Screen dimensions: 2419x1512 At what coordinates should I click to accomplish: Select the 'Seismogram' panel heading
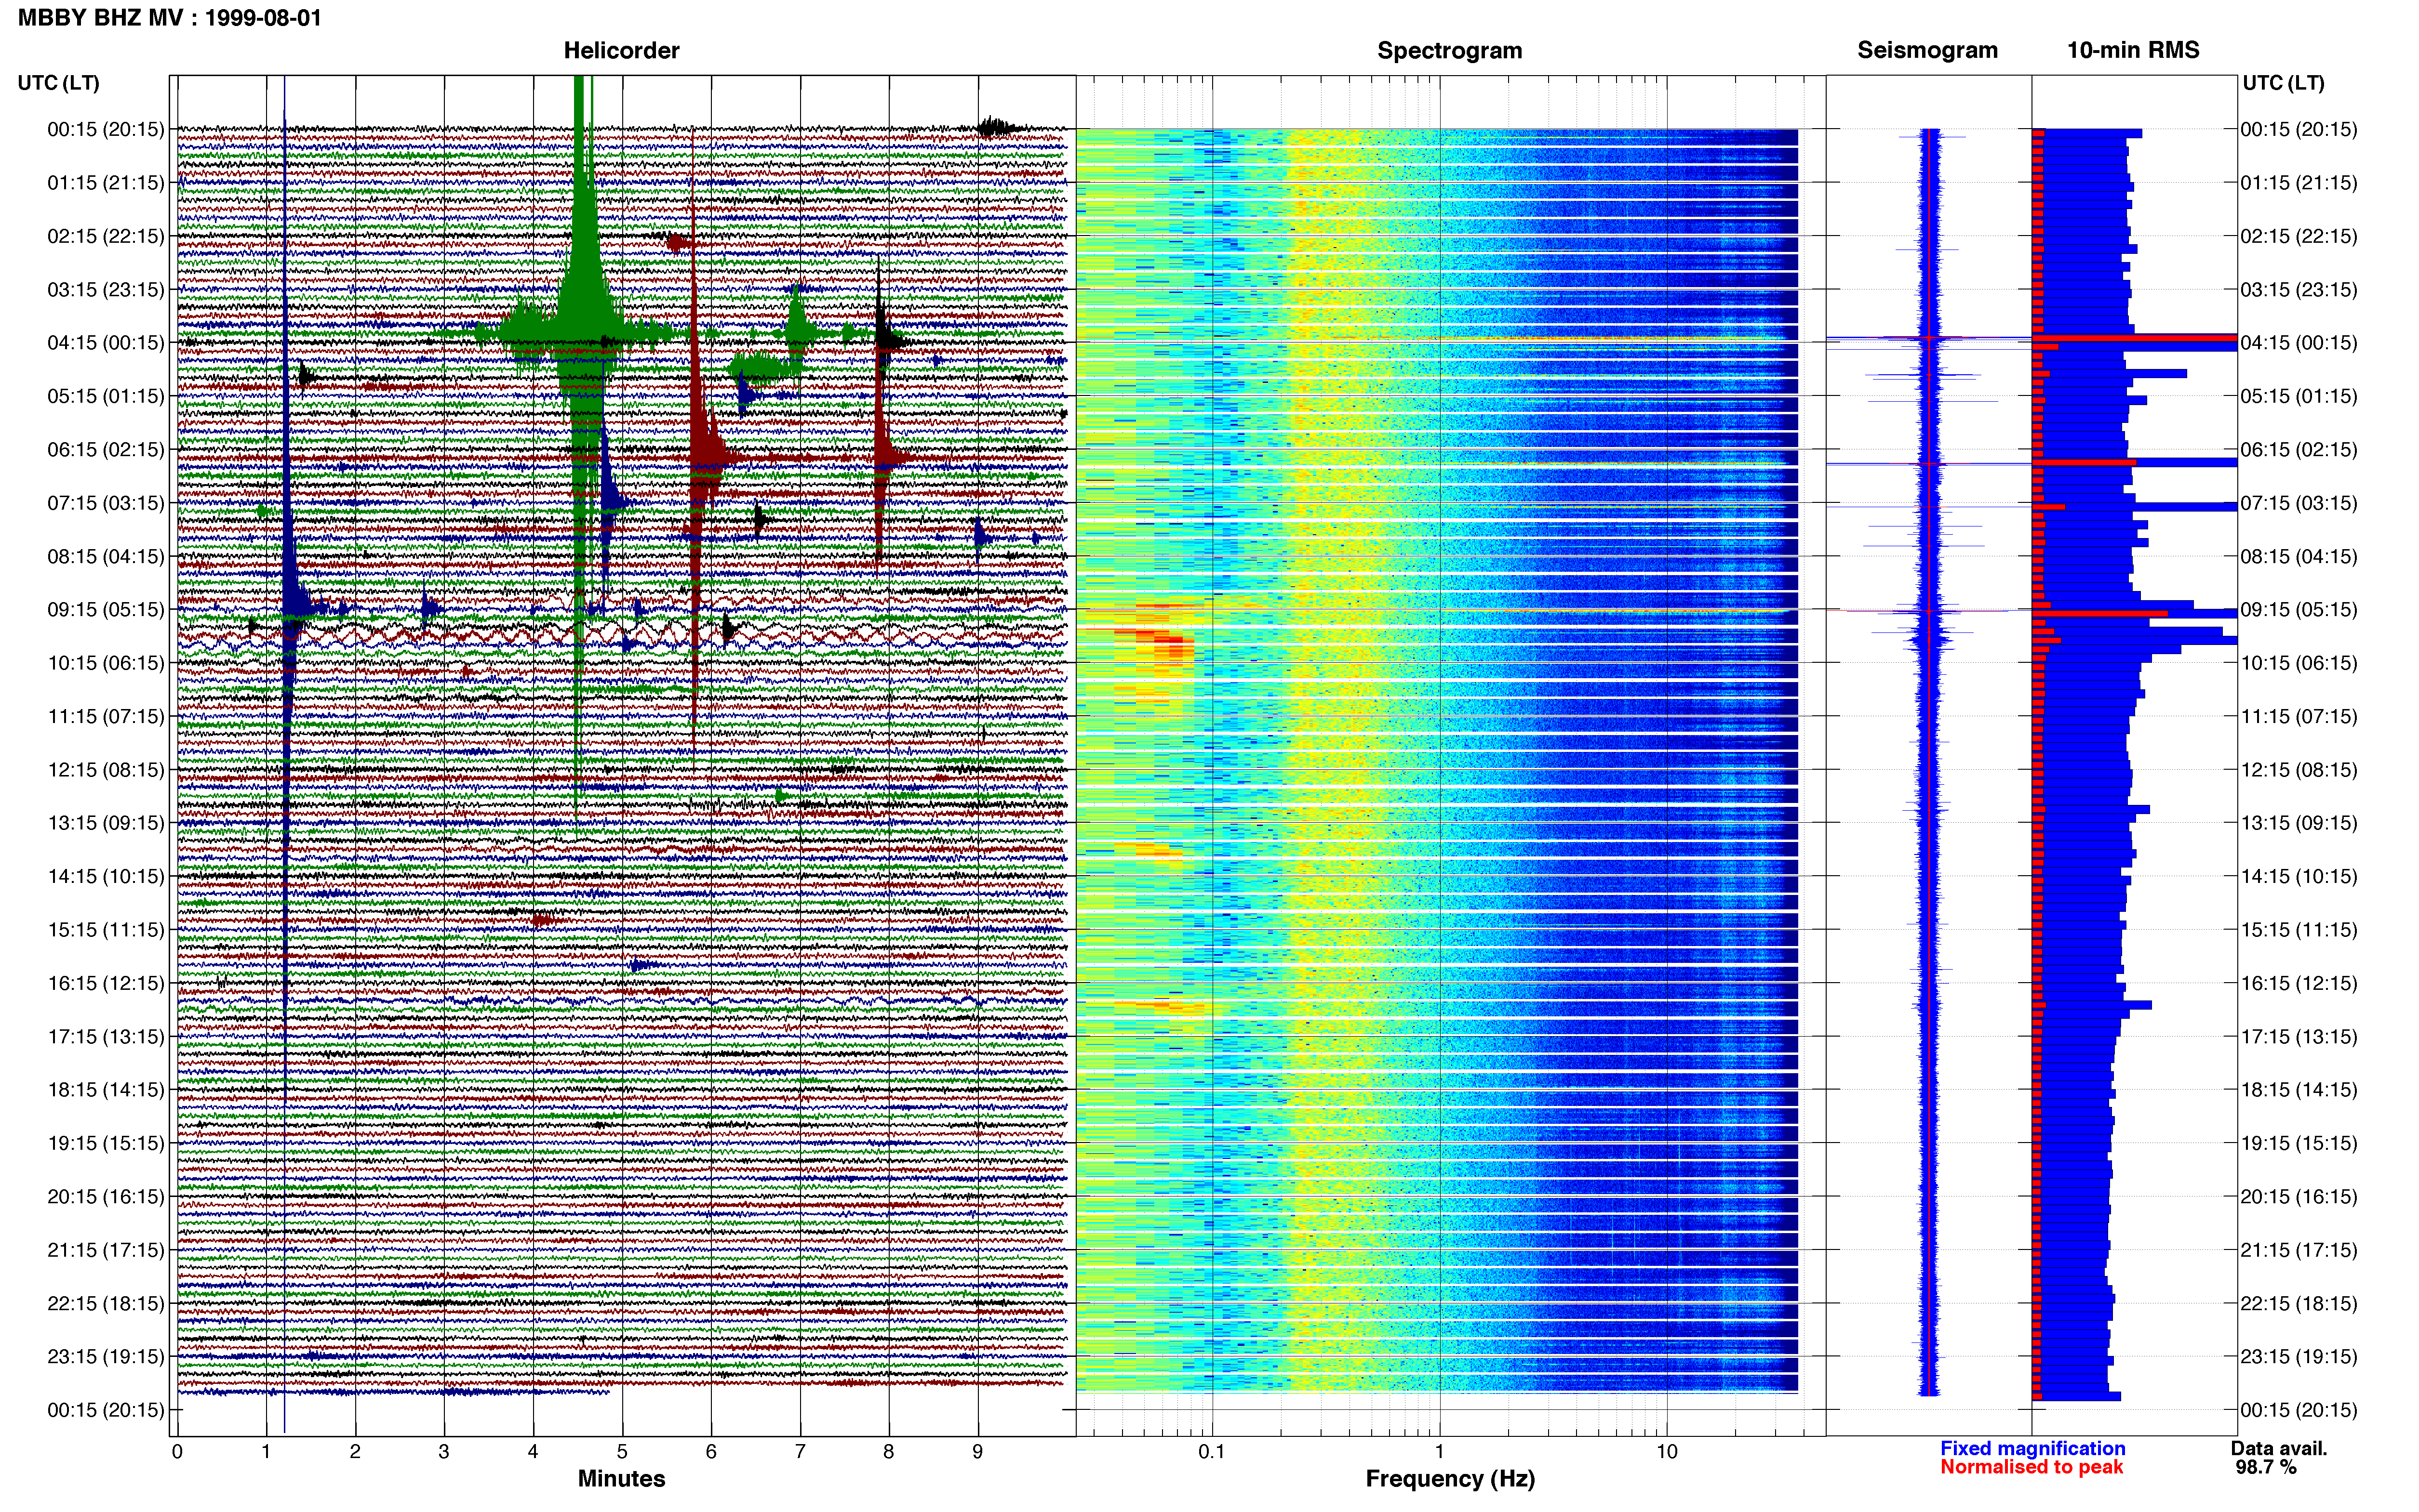pyautogui.click(x=1928, y=50)
